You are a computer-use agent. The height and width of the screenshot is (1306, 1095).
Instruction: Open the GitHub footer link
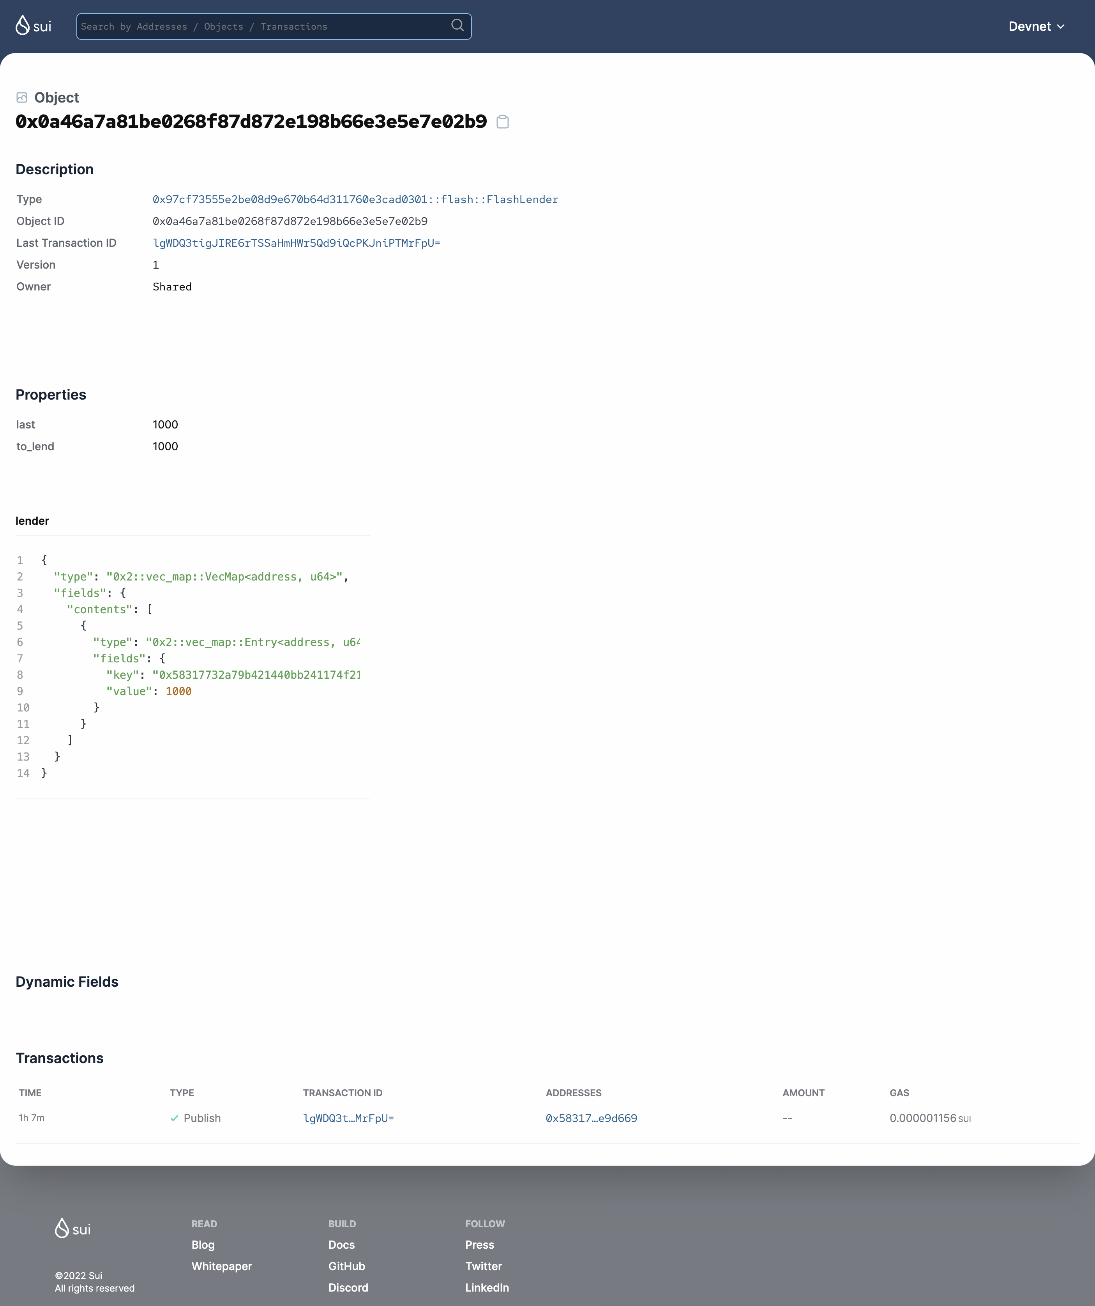tap(346, 1266)
